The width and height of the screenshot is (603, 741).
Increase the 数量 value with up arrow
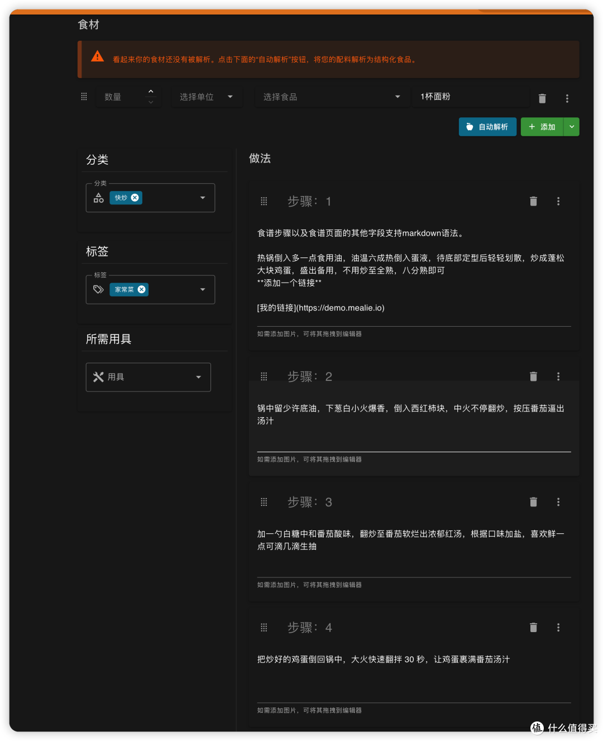click(151, 92)
